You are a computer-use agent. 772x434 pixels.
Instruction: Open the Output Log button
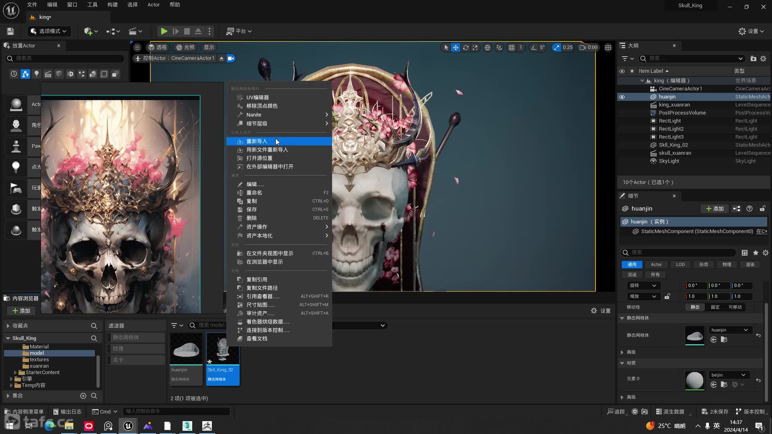coord(67,412)
